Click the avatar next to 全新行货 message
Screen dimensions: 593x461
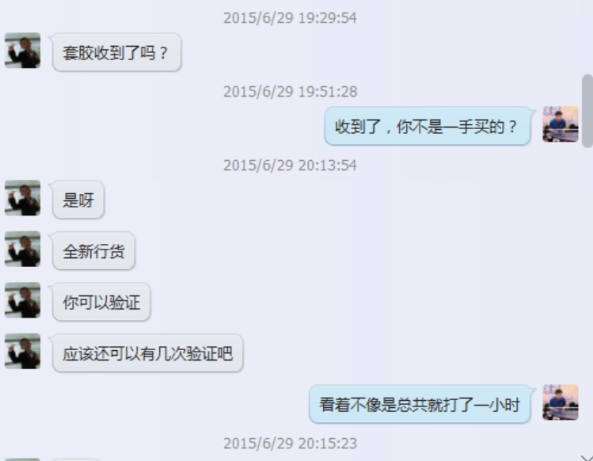click(23, 249)
